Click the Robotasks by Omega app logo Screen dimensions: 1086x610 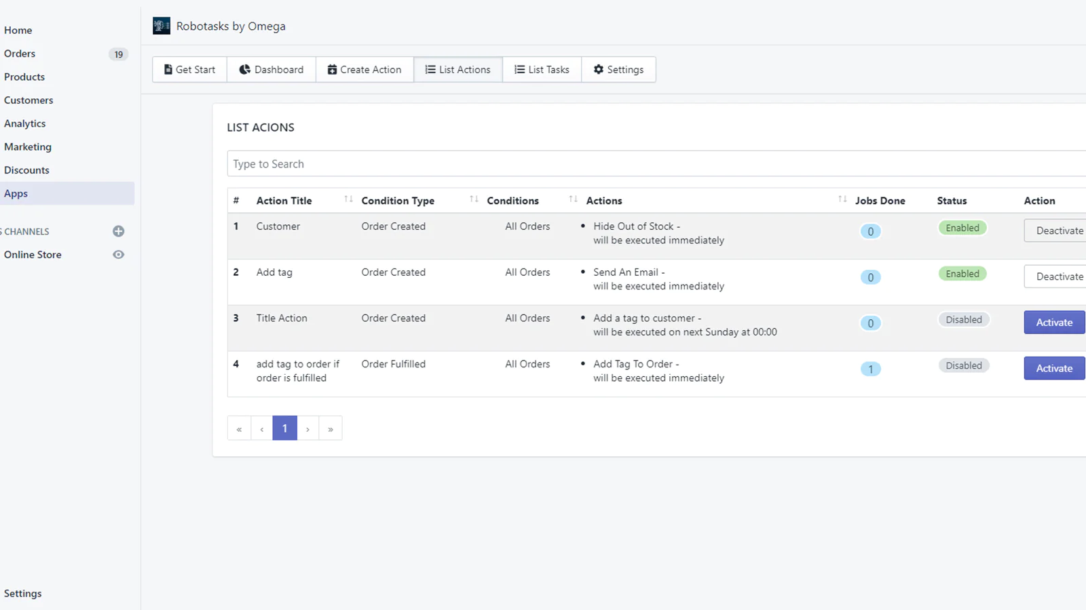pyautogui.click(x=161, y=25)
